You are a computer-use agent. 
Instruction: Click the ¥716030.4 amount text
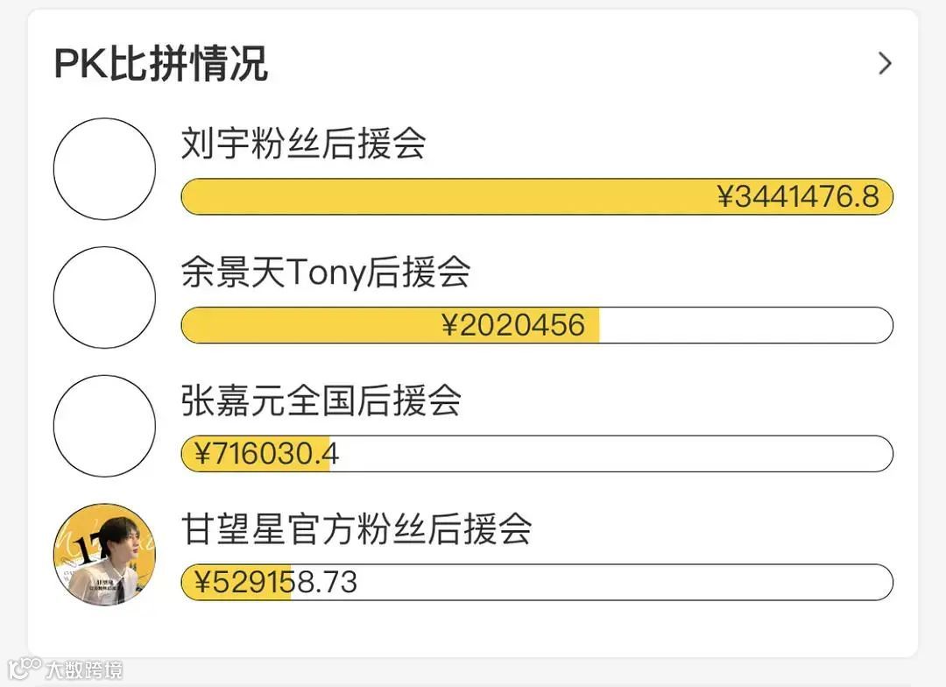[x=266, y=454]
